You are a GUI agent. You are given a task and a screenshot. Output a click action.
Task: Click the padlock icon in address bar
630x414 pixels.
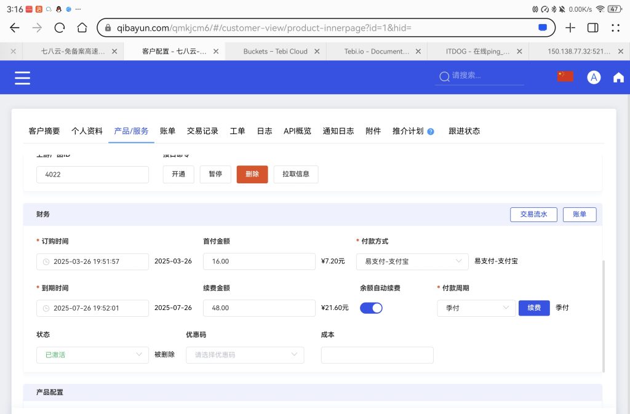[x=108, y=28]
